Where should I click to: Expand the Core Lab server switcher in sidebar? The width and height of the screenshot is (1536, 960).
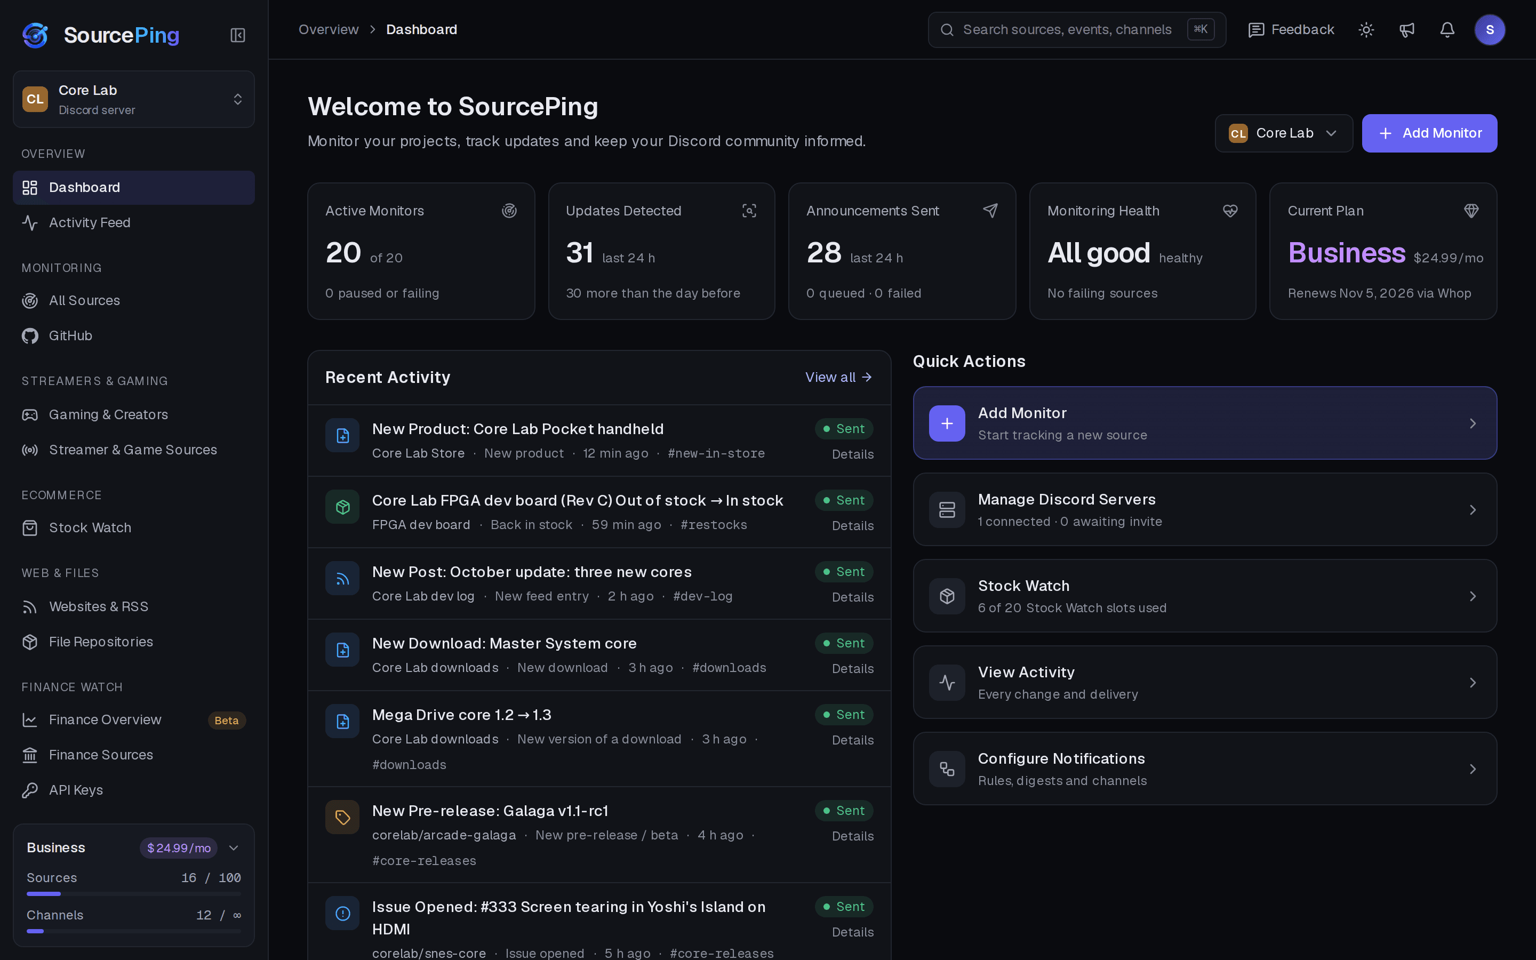133,99
